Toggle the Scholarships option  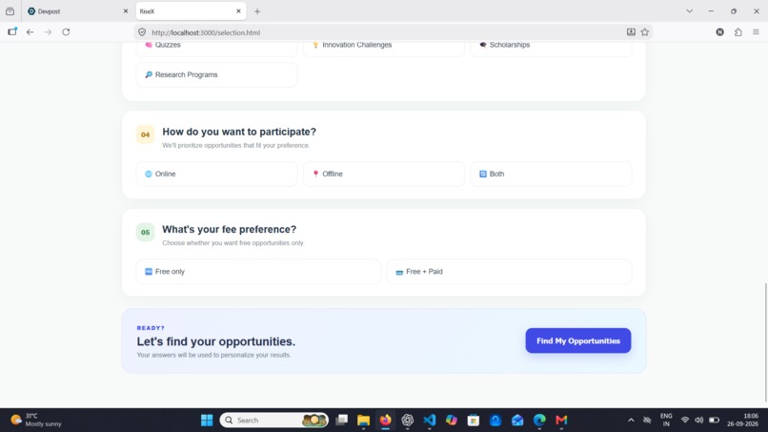(x=551, y=47)
